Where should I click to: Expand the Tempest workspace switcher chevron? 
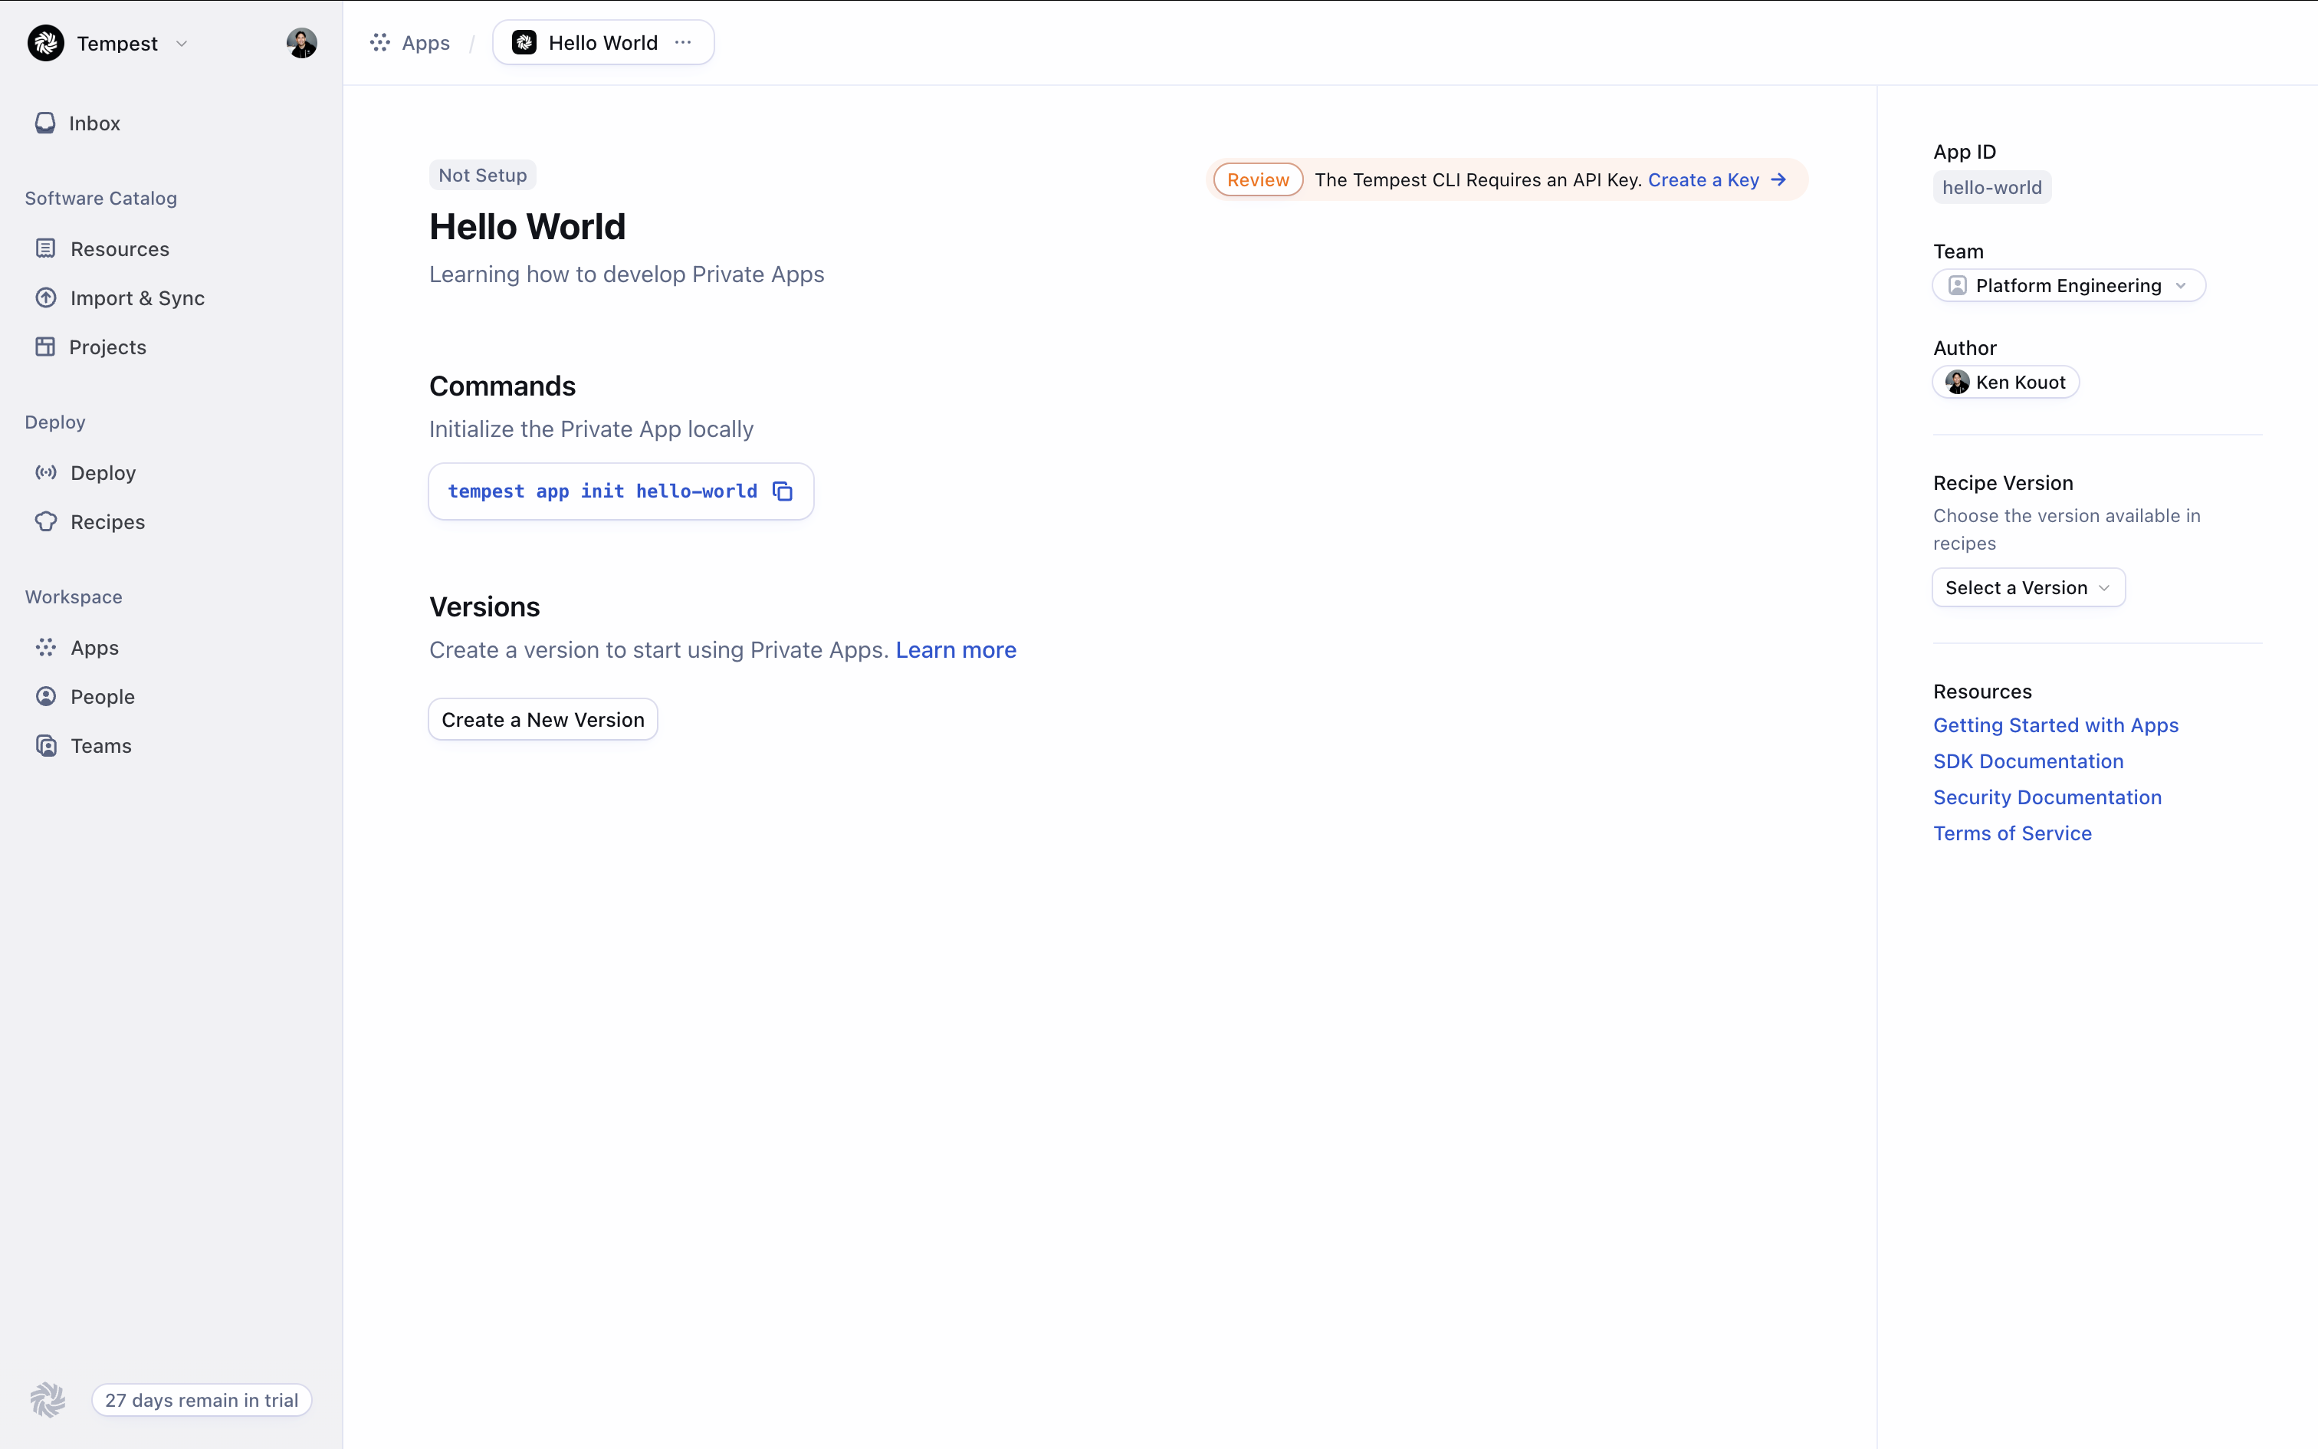point(182,44)
